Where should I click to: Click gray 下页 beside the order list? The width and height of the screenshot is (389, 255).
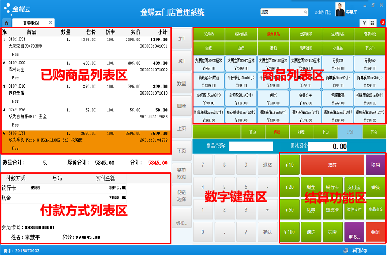tap(182, 151)
